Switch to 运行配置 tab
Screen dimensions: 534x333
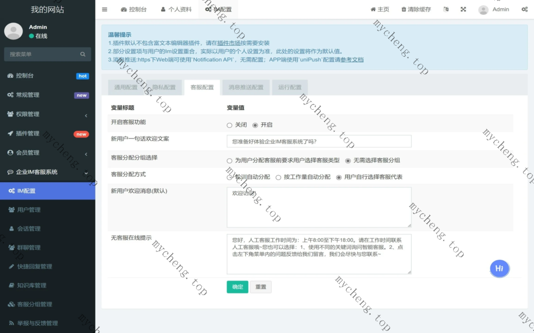click(289, 87)
